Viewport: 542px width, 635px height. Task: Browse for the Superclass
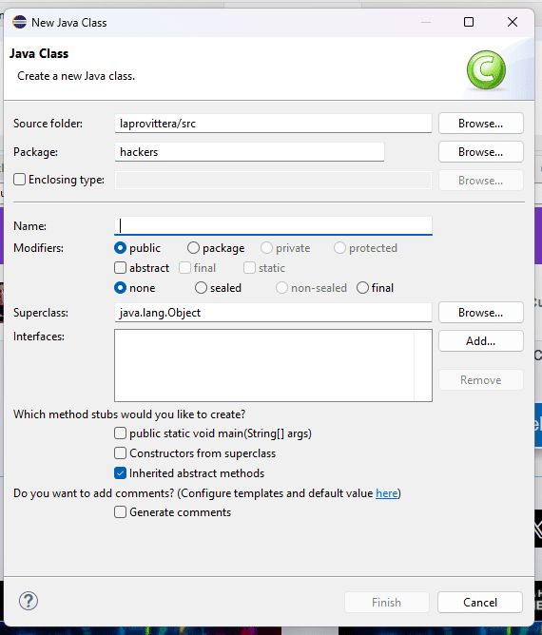(x=481, y=312)
